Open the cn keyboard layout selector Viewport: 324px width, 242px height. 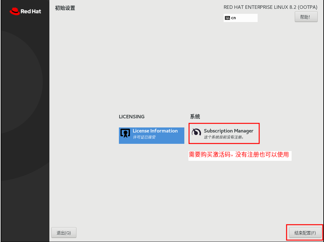pyautogui.click(x=241, y=18)
